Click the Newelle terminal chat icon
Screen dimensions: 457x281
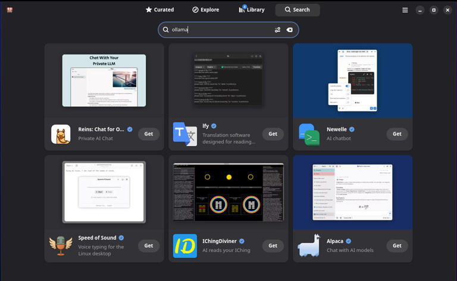pos(309,134)
